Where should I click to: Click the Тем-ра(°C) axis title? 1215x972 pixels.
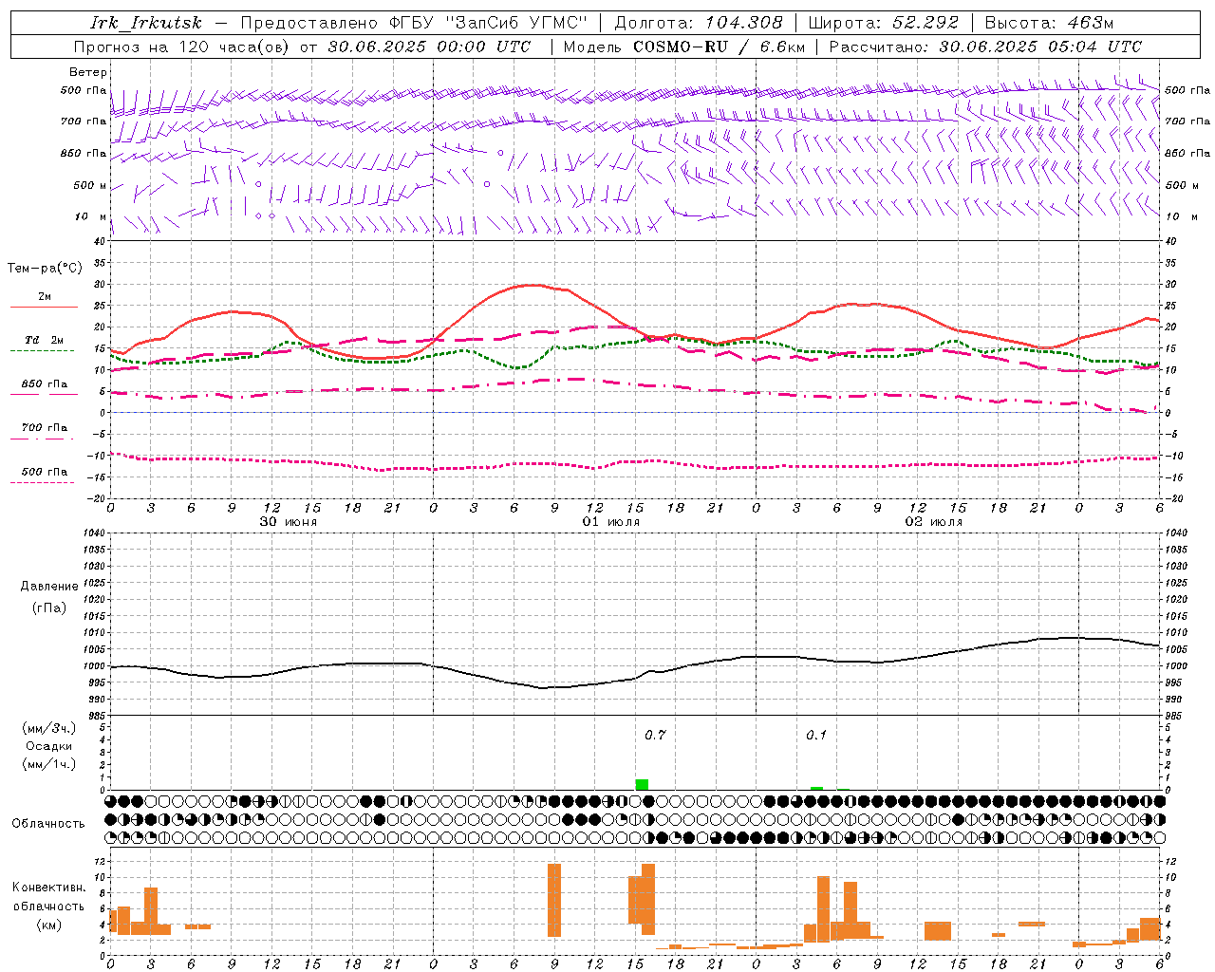click(x=45, y=269)
